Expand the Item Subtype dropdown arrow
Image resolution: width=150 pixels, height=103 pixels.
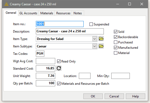point(95,46)
